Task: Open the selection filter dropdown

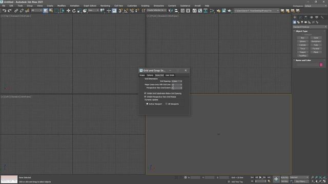Action: [x=36, y=10]
